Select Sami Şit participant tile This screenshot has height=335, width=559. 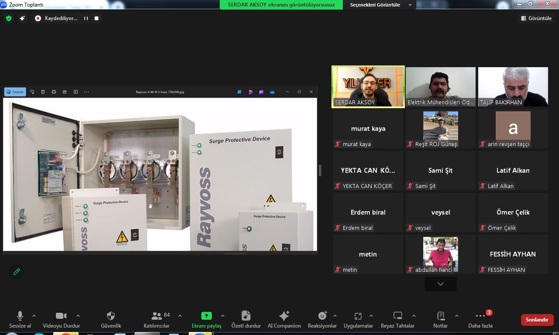pyautogui.click(x=441, y=171)
